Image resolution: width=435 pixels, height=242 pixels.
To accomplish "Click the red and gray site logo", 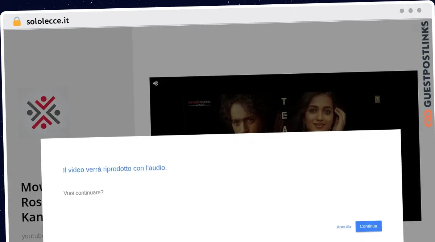I will (43, 113).
